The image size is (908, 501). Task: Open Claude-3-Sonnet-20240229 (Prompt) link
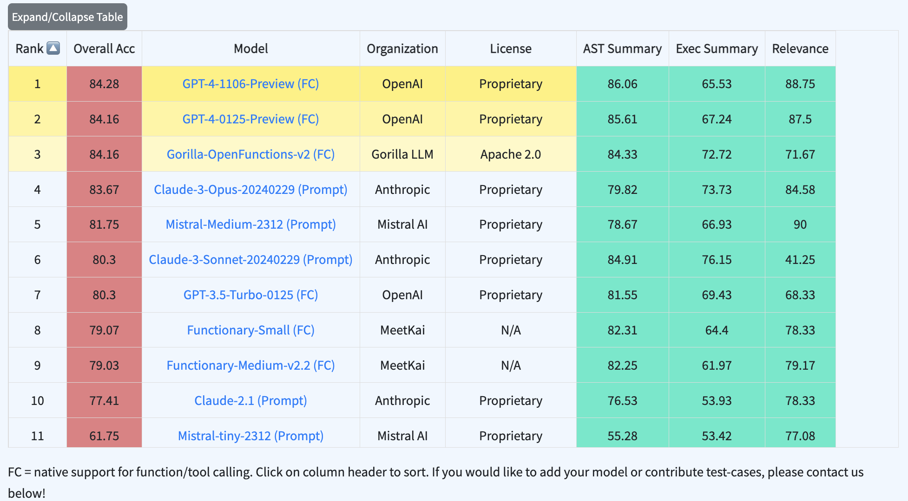[250, 260]
